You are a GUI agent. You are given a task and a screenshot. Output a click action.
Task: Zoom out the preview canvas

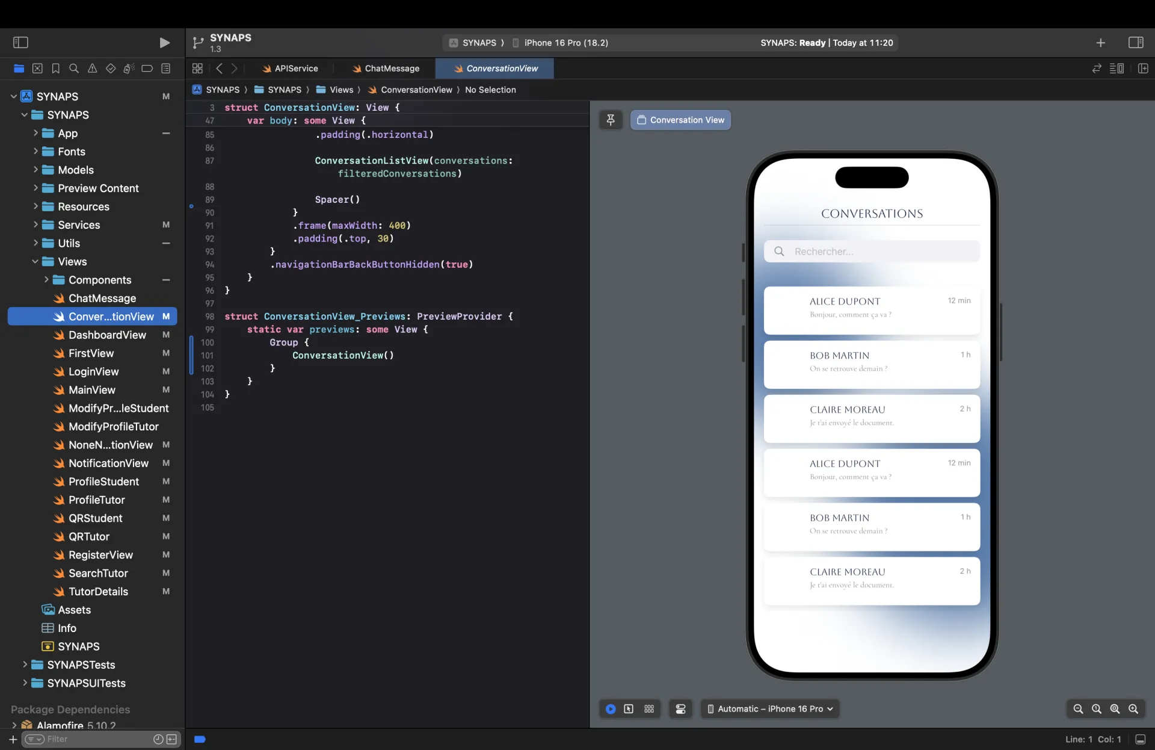(x=1078, y=709)
